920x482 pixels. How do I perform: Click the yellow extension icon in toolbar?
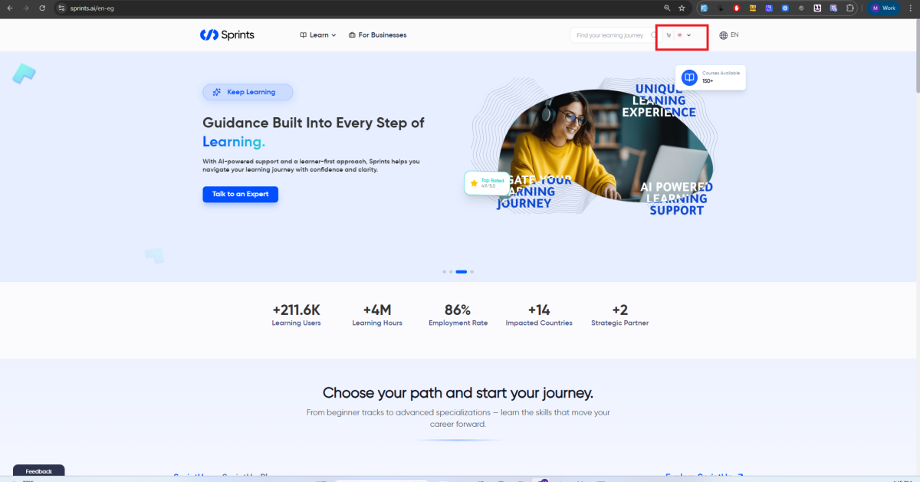click(x=753, y=8)
